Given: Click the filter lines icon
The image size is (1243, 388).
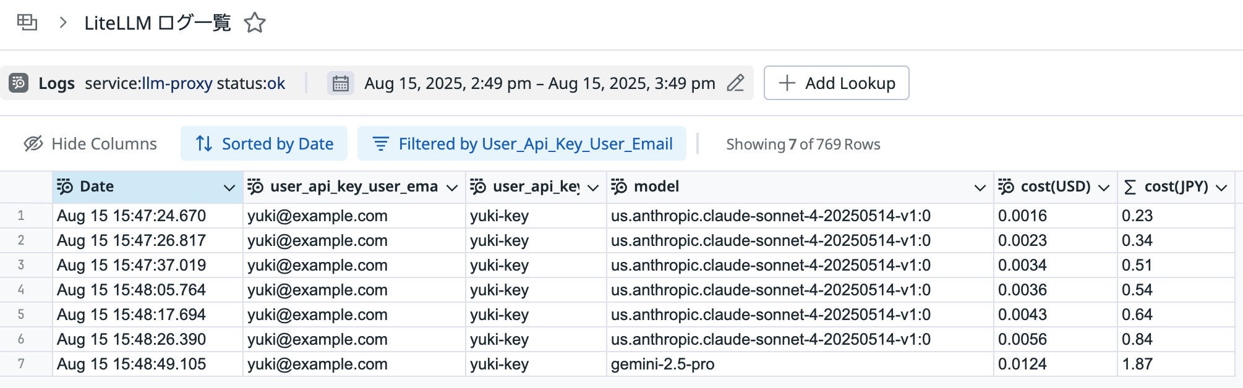Looking at the screenshot, I should [x=381, y=144].
